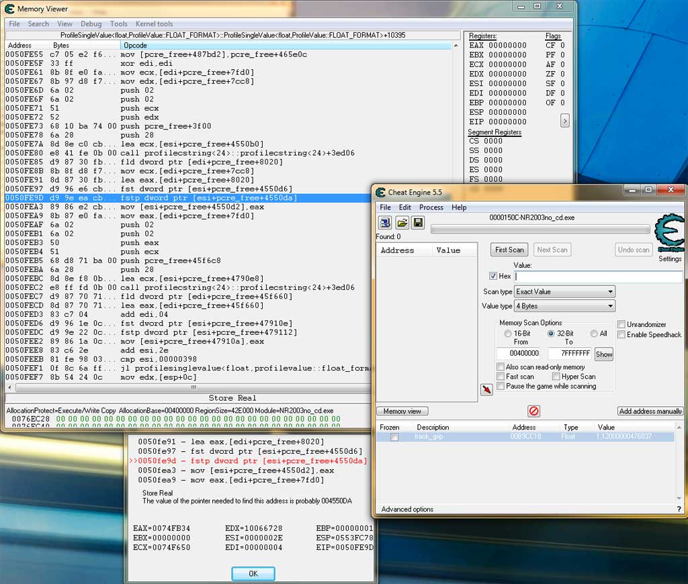Click the open file folder icon
The width and height of the screenshot is (688, 584).
pyautogui.click(x=402, y=223)
